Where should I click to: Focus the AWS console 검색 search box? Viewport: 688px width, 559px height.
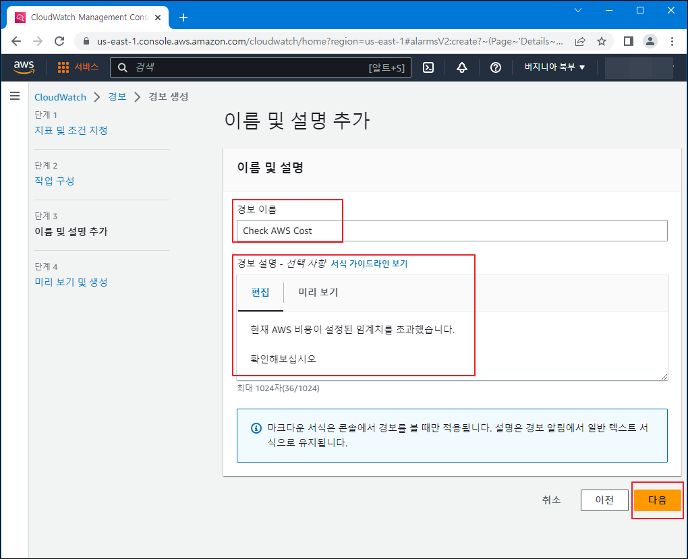[260, 67]
